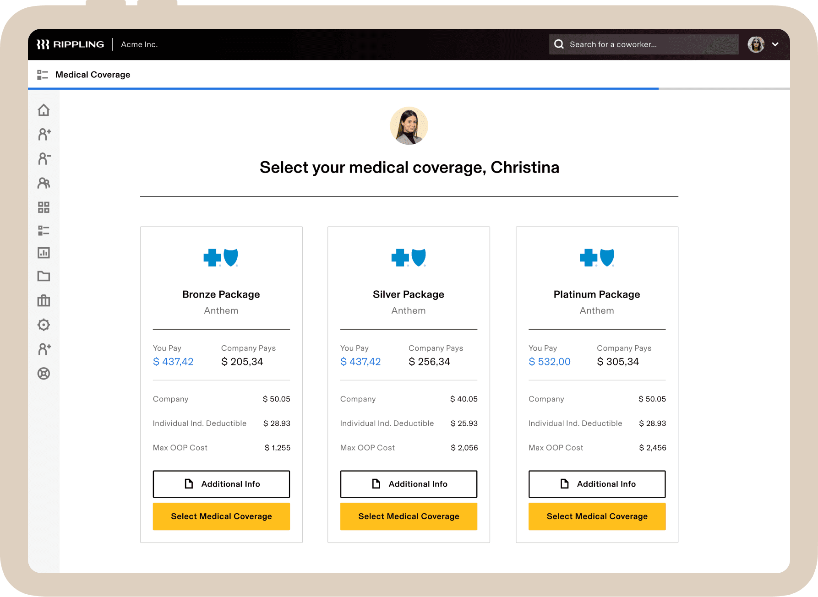Click the Medical Coverage progress bar
Screen dimensions: 818x597
tap(344, 88)
